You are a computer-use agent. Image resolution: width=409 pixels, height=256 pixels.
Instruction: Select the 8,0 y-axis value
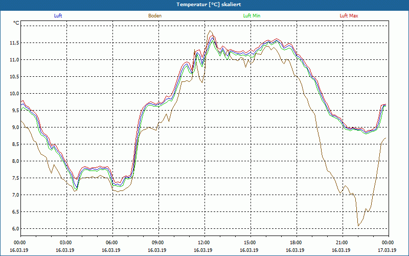coord(15,161)
